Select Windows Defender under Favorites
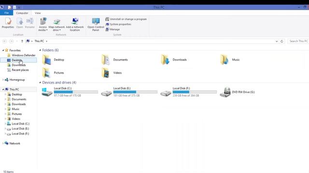The width and height of the screenshot is (309, 173). pos(24,55)
